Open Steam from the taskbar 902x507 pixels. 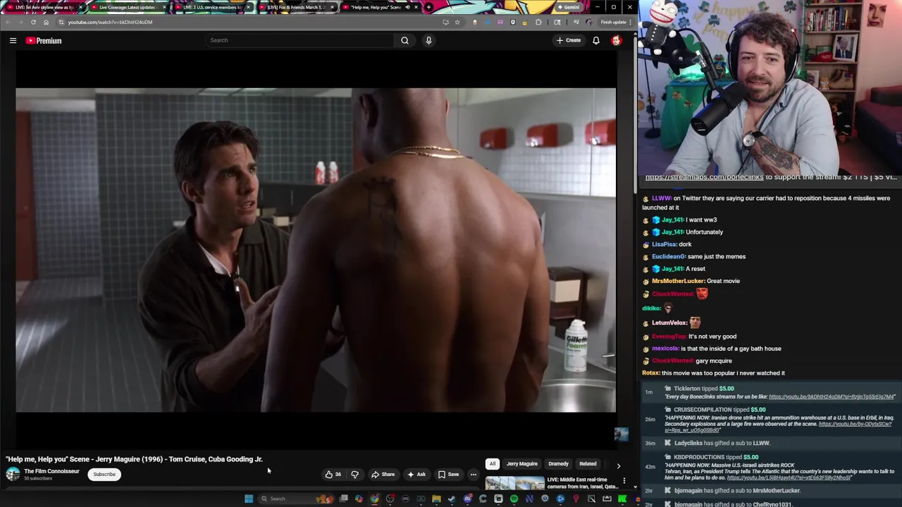(452, 499)
